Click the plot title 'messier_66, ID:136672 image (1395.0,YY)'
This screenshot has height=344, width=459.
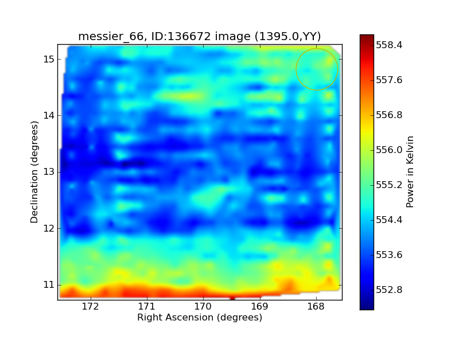200,37
